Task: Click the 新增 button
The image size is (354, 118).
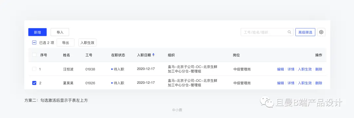Action: (x=37, y=32)
